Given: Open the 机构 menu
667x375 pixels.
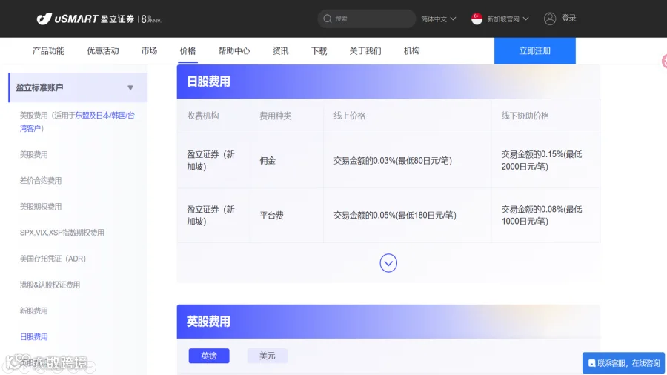Looking at the screenshot, I should [x=411, y=51].
